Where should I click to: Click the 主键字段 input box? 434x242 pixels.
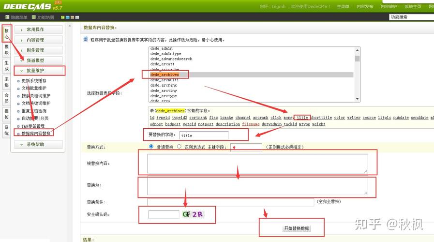(246, 147)
